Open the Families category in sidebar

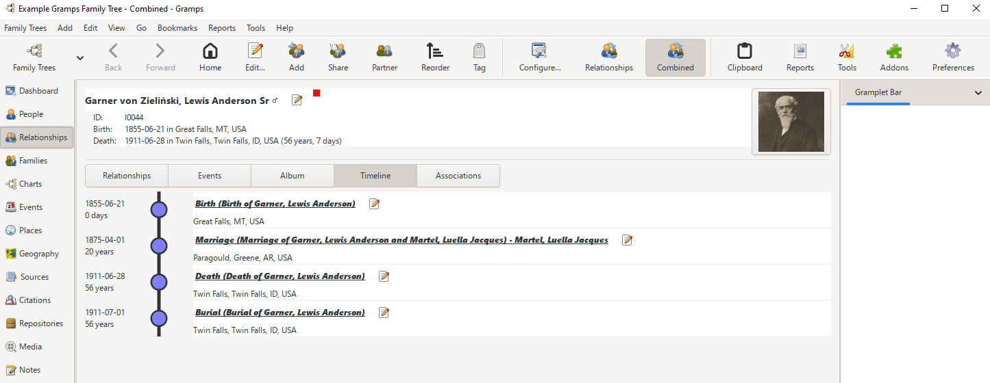[x=37, y=161]
